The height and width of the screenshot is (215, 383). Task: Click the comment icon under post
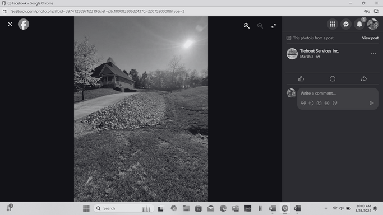(x=333, y=79)
